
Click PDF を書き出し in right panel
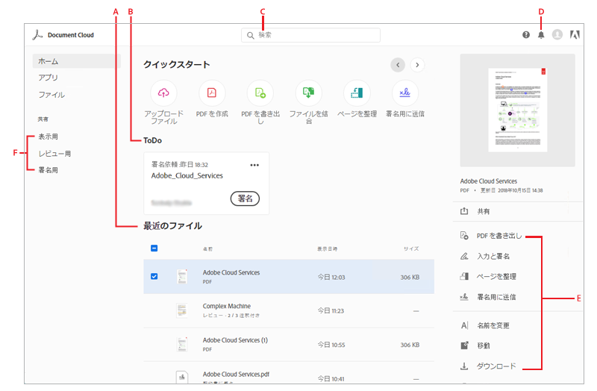pos(499,236)
